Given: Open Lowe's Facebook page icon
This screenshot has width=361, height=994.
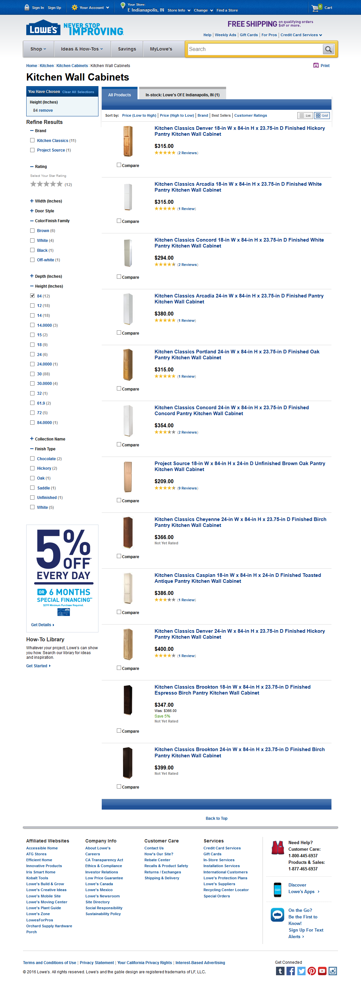Looking at the screenshot, I should click(x=290, y=971).
